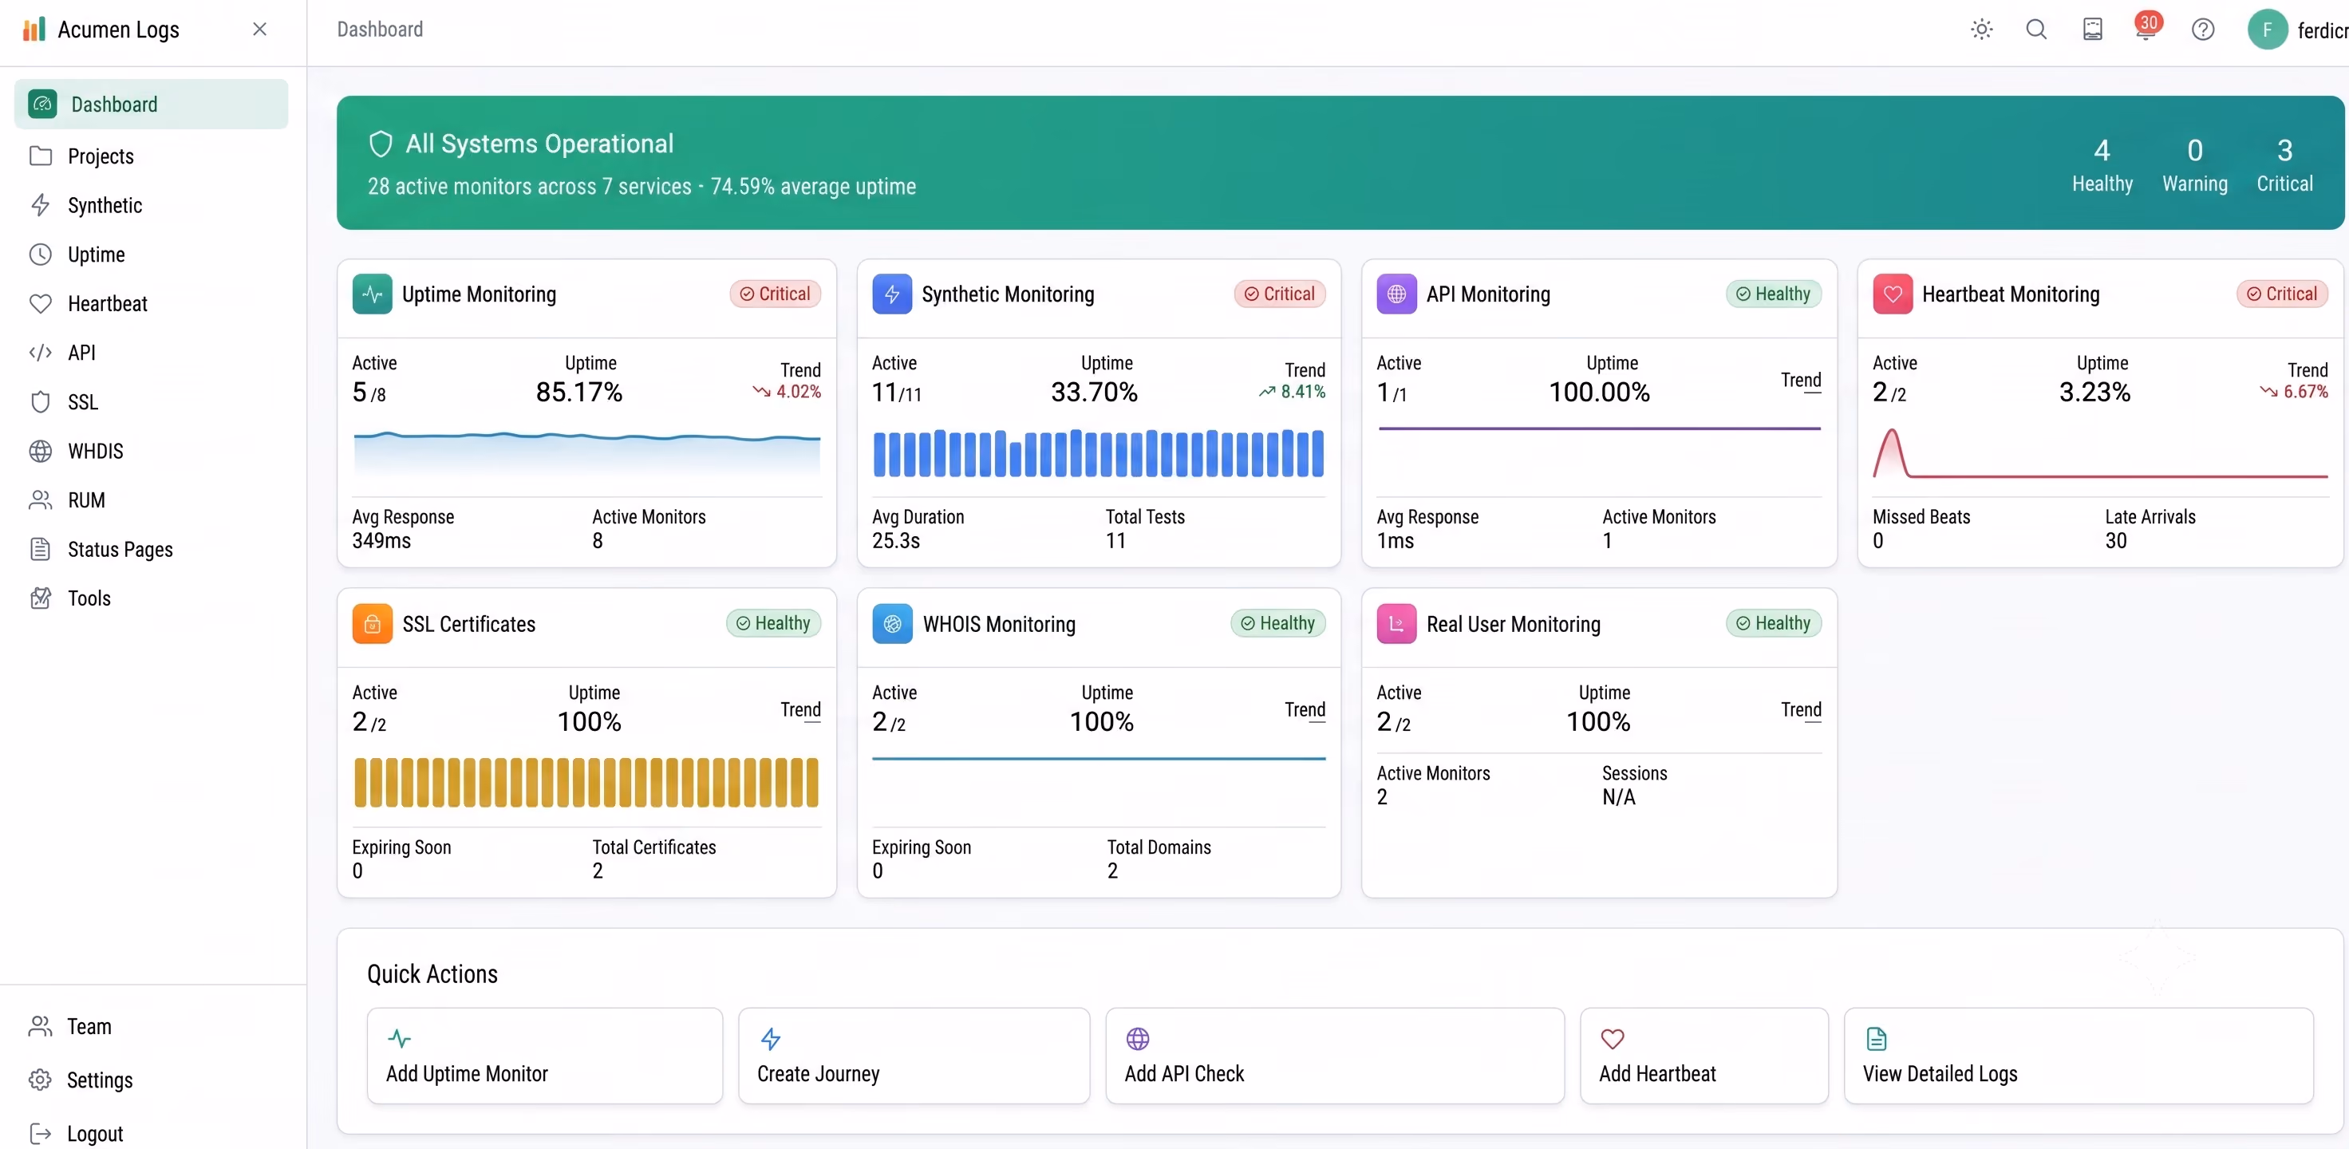2349x1149 pixels.
Task: Click Add Uptime Monitor quick action
Action: [x=544, y=1055]
